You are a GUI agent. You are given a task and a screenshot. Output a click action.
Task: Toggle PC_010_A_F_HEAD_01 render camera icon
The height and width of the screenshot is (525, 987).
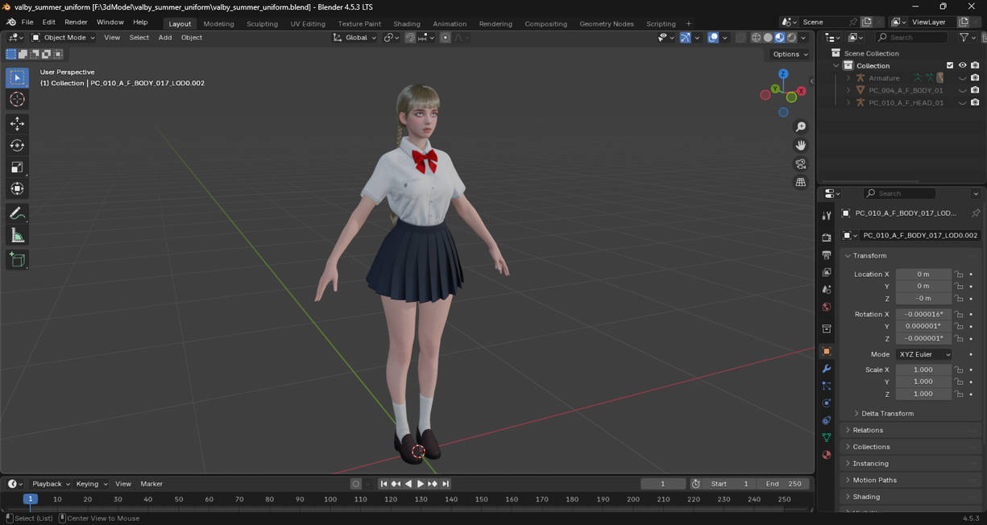[975, 102]
